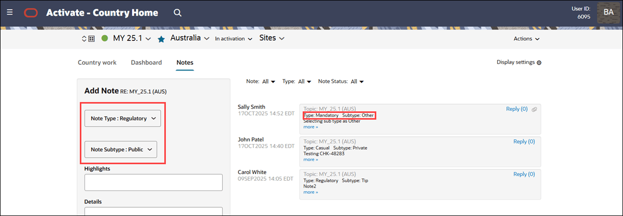
Task: Click Reply (0) on Carol White's note
Action: [x=524, y=174]
